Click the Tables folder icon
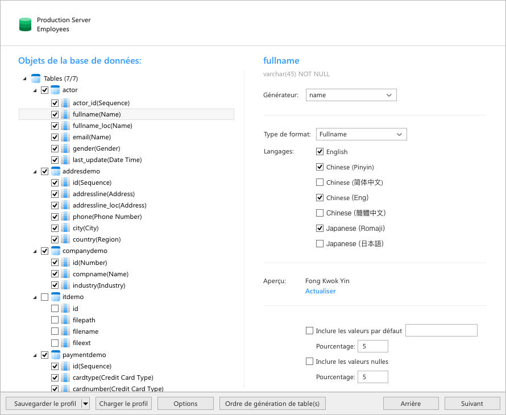Screen dimensions: 506x415 click(35, 78)
